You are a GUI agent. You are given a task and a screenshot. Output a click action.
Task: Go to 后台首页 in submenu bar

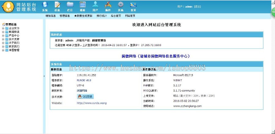pyautogui.click(x=116, y=16)
